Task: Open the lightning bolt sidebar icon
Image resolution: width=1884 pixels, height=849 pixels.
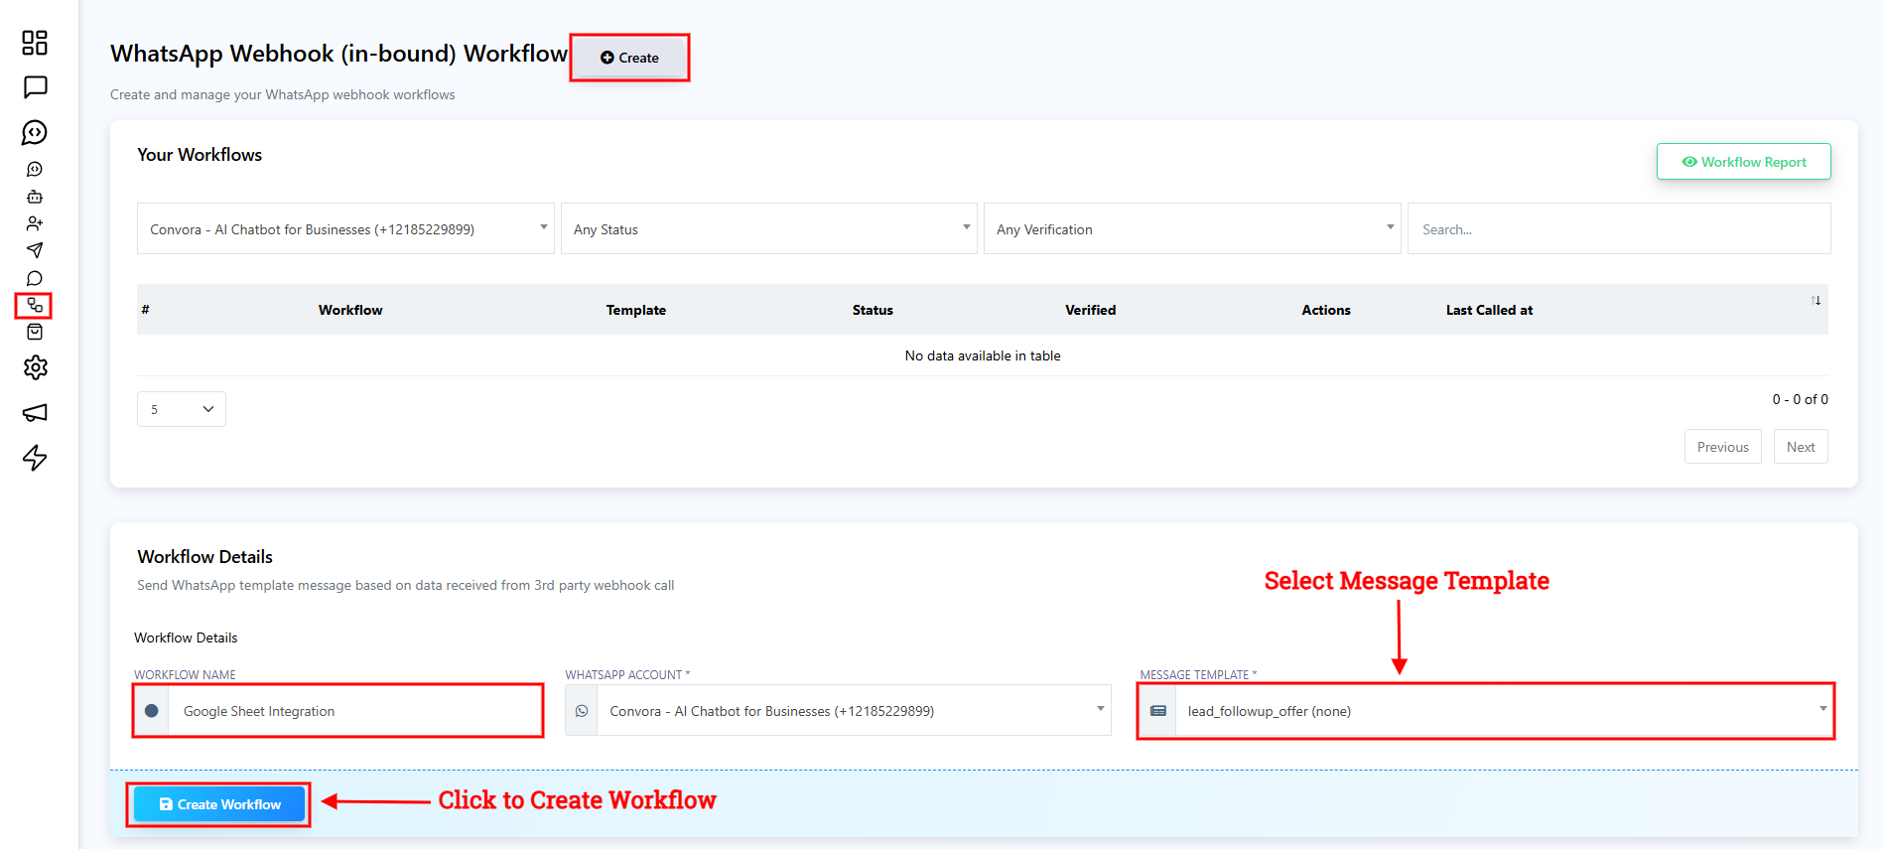Action: [x=35, y=458]
